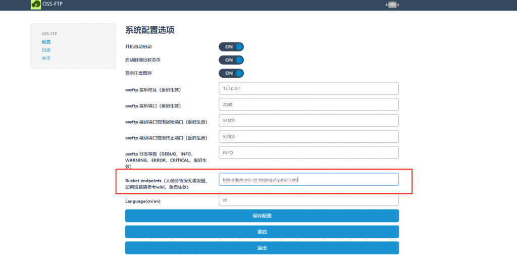
Task: Click the 退出 button
Action: pyautogui.click(x=262, y=248)
